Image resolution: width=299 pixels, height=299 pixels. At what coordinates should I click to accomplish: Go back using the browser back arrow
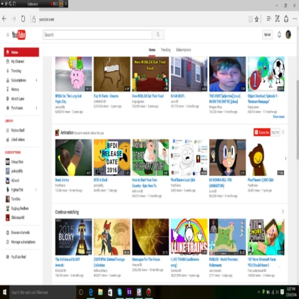click(4, 19)
